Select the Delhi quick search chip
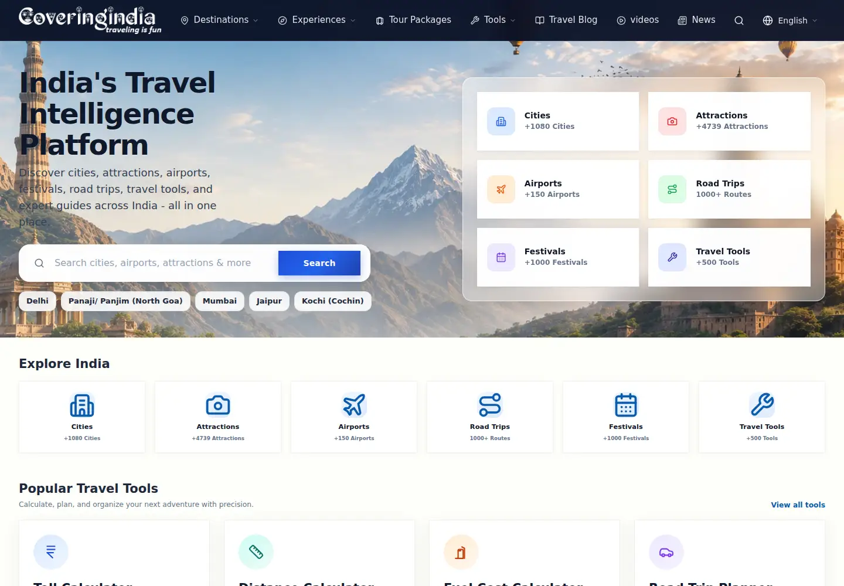The width and height of the screenshot is (844, 586). pyautogui.click(x=38, y=301)
